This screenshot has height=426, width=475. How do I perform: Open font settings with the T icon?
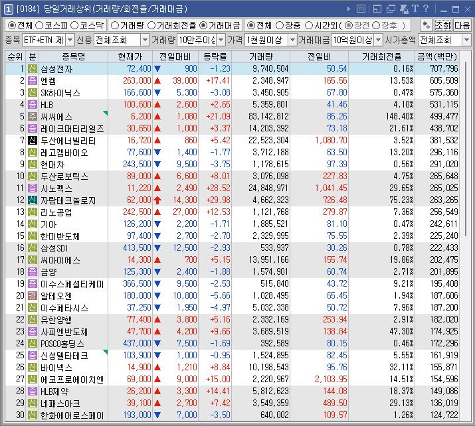pos(415,9)
